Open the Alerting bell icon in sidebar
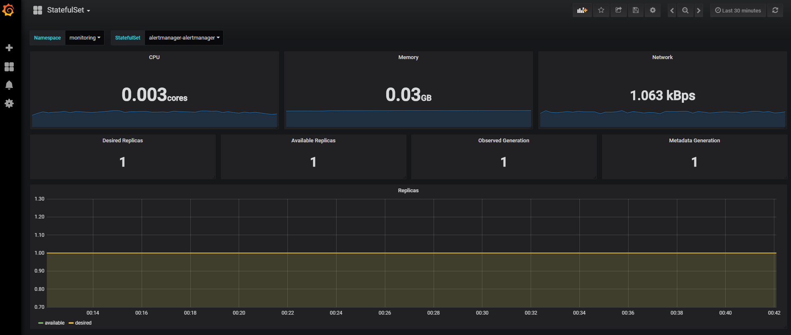Image resolution: width=791 pixels, height=335 pixels. click(x=9, y=85)
